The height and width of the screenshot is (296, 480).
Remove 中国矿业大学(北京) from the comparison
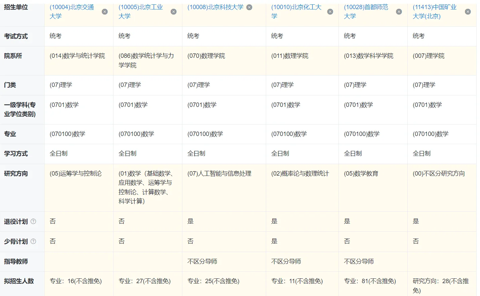click(468, 12)
